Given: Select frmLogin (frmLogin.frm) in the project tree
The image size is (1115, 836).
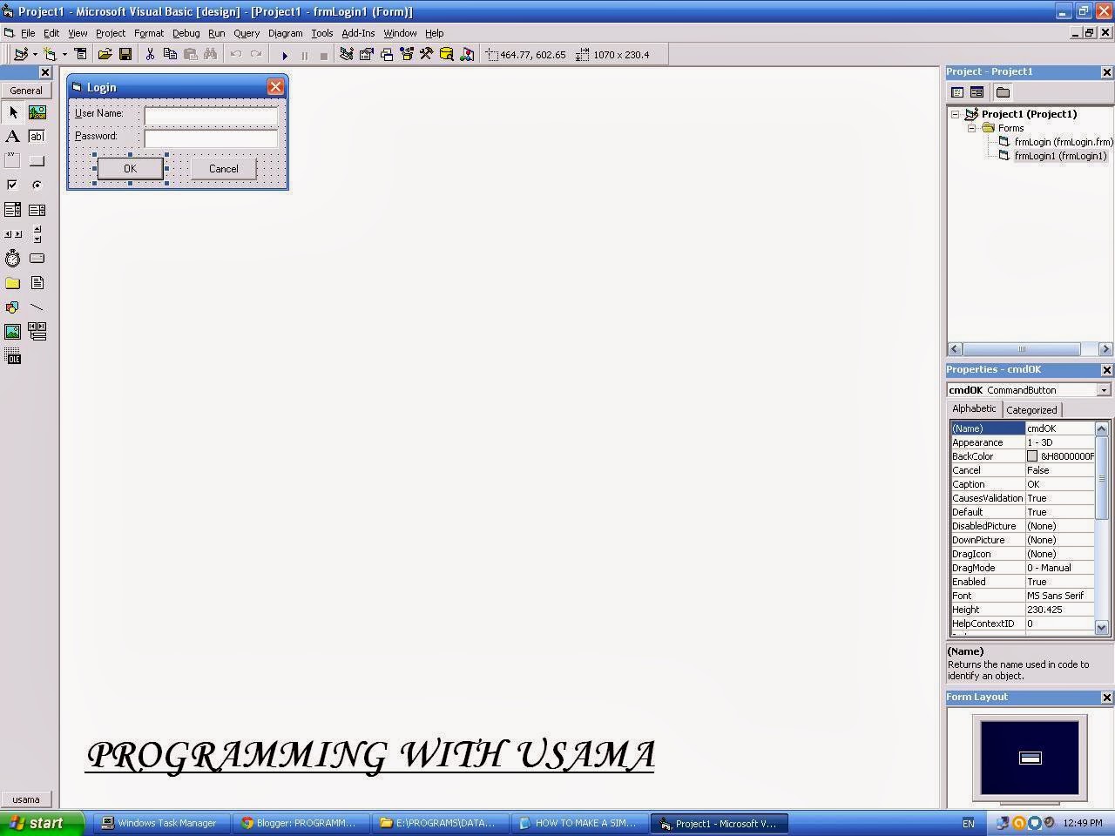Looking at the screenshot, I should coord(1063,142).
